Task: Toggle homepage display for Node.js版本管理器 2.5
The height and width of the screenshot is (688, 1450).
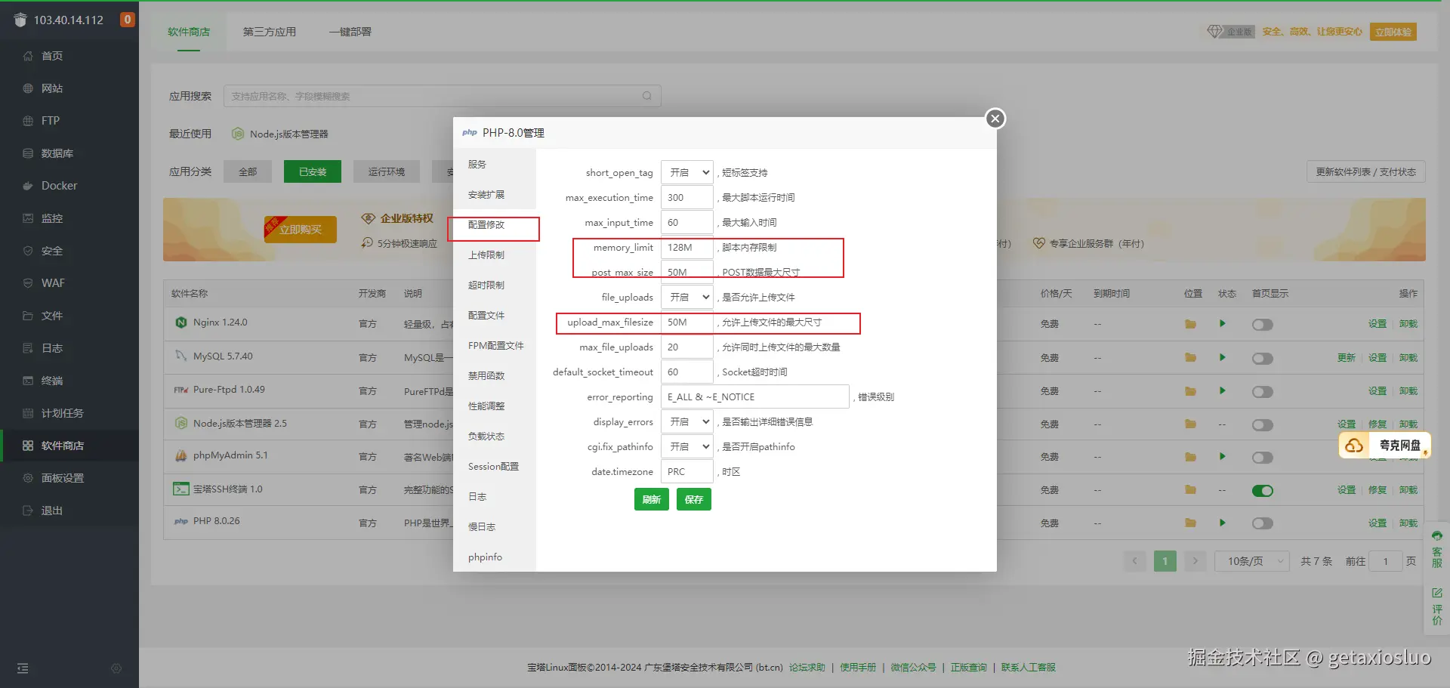Action: click(1263, 424)
